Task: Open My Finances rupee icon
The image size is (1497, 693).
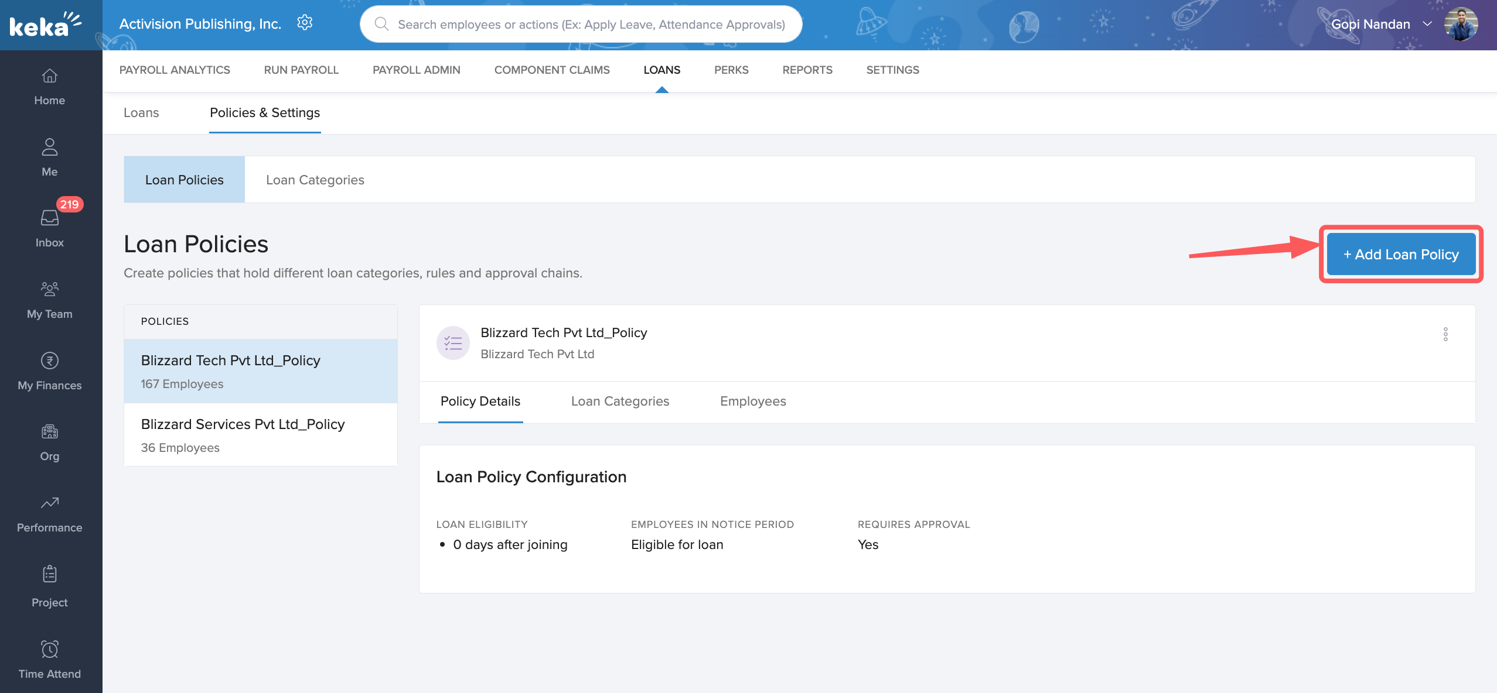Action: 50,361
